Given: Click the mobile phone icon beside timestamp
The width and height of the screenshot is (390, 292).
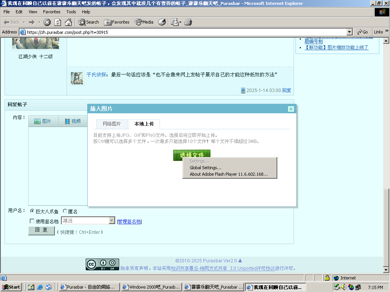Looking at the screenshot, I should (x=243, y=90).
